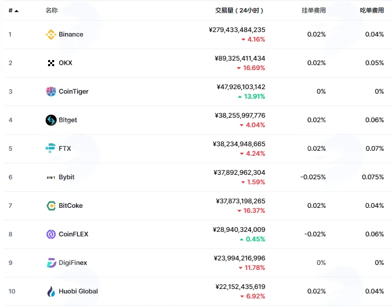Viewport: 392px width, 306px height.
Task: Click the Bitget circular logo
Action: coord(51,120)
